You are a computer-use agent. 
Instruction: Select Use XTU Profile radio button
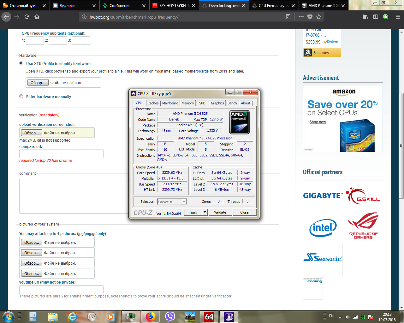21,63
